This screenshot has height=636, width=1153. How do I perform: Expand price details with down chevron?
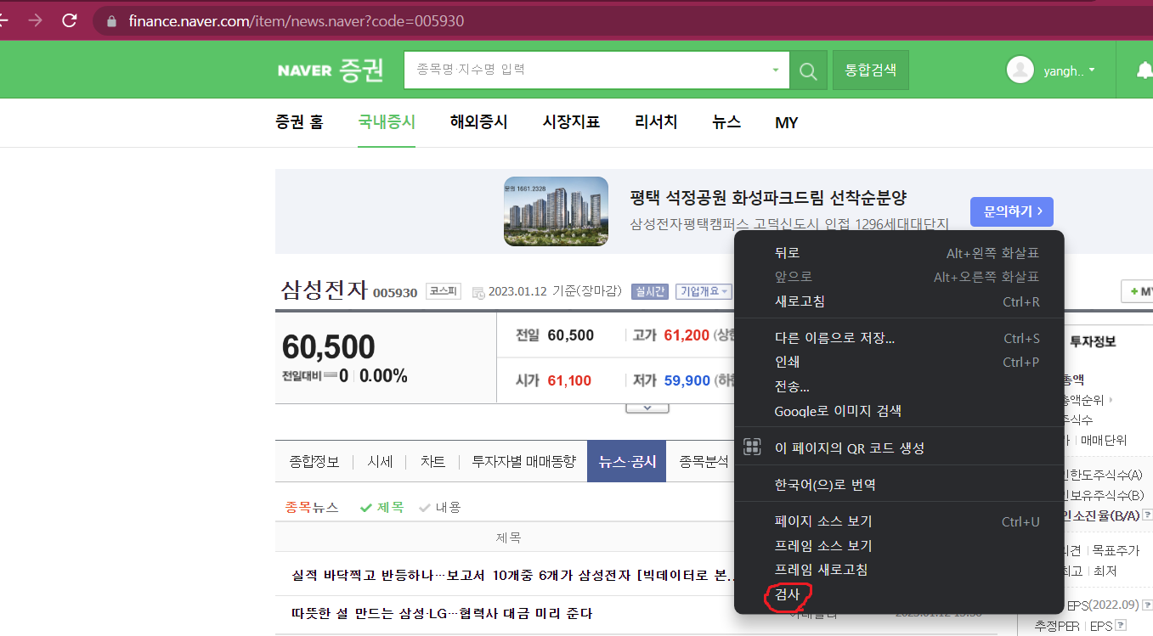647,408
